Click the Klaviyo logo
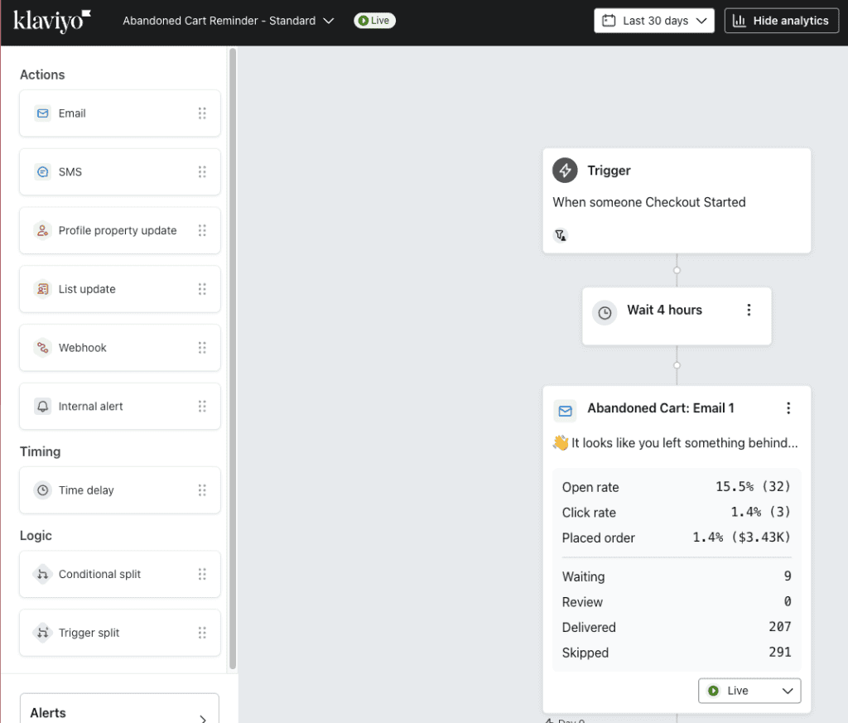848x723 pixels. pyautogui.click(x=52, y=21)
